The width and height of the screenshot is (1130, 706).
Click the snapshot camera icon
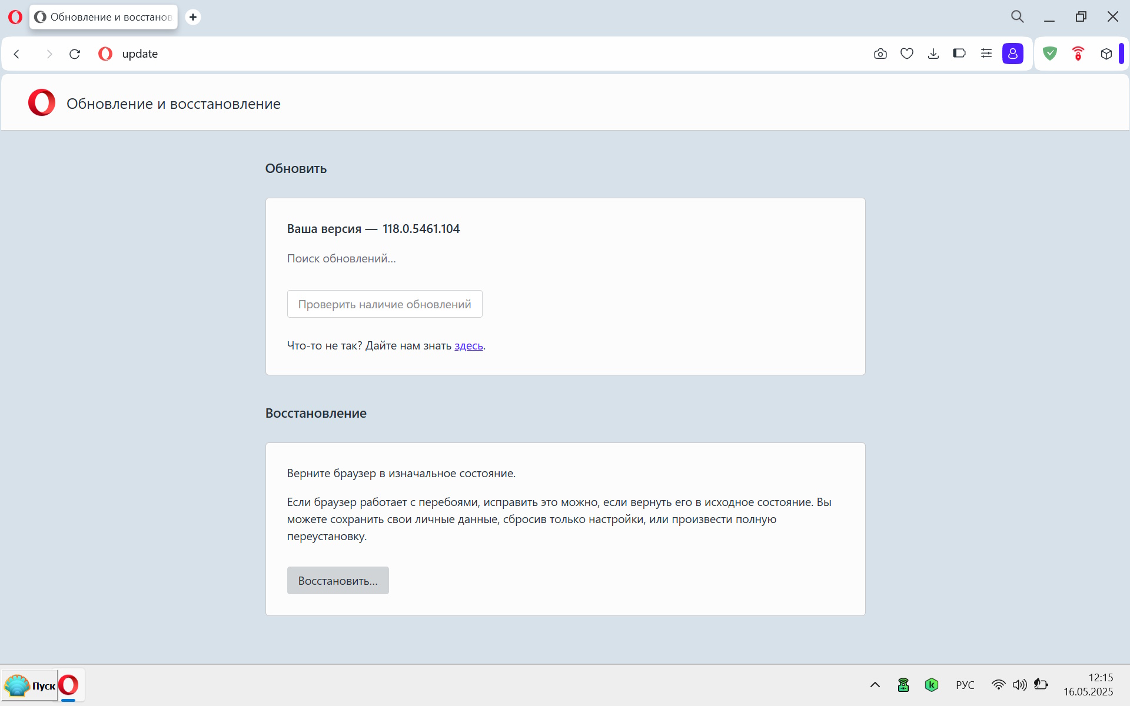pos(880,54)
